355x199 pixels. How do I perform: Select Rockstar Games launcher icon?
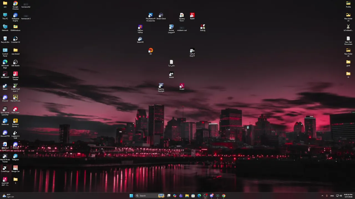pos(16,123)
